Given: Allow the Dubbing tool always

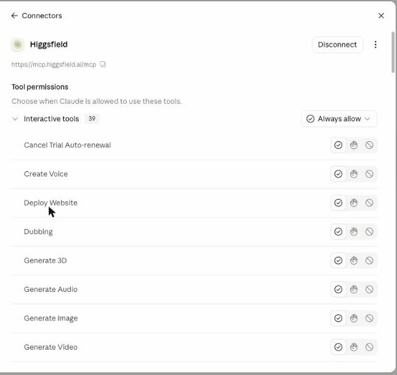Looking at the screenshot, I should click(338, 232).
